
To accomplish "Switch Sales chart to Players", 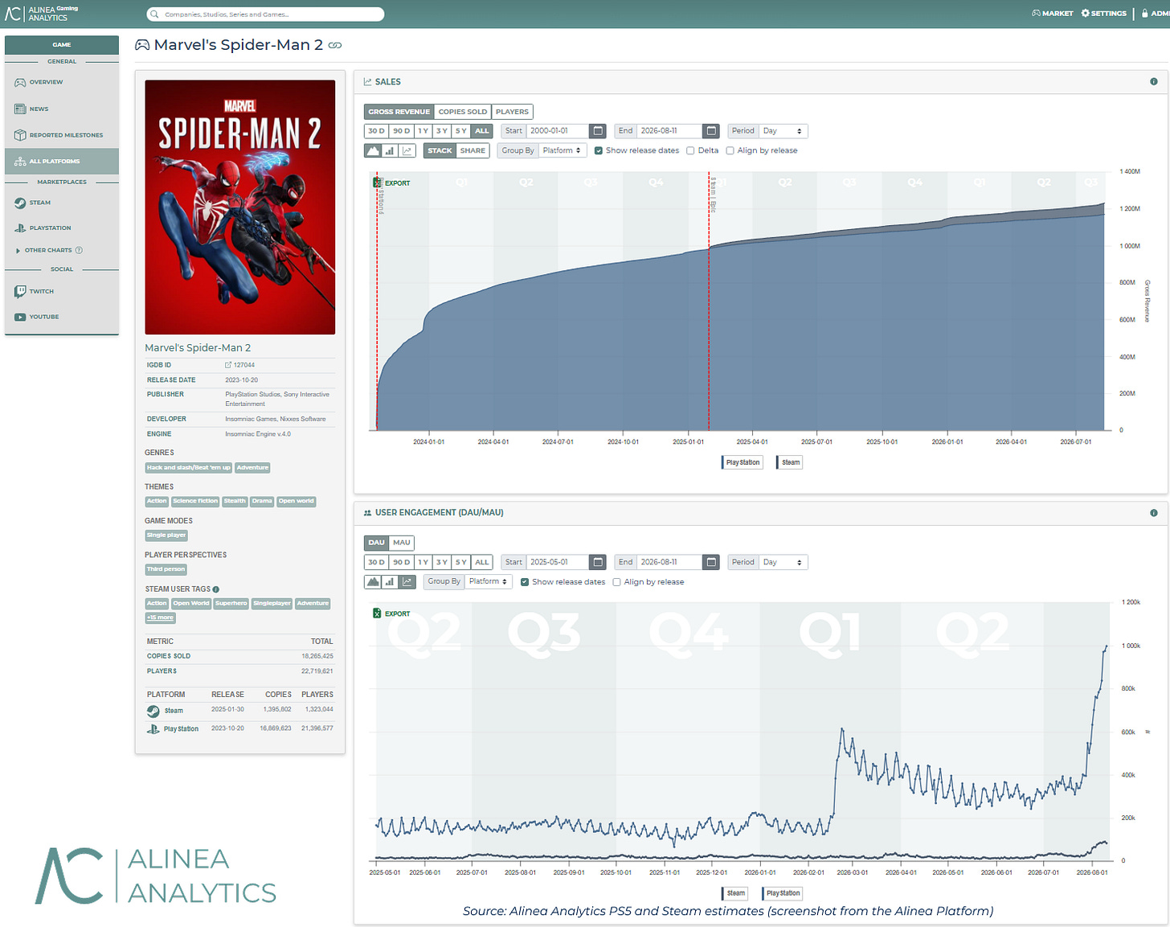I will [x=512, y=112].
